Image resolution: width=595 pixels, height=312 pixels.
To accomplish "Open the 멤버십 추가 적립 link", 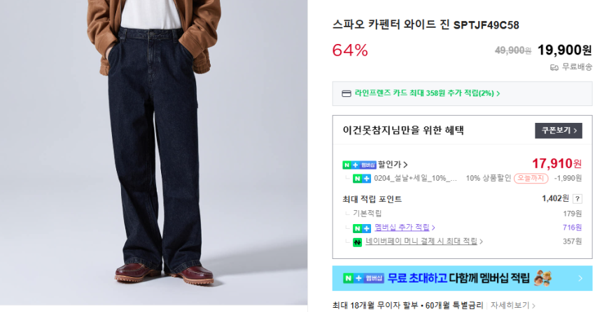I will (405, 228).
